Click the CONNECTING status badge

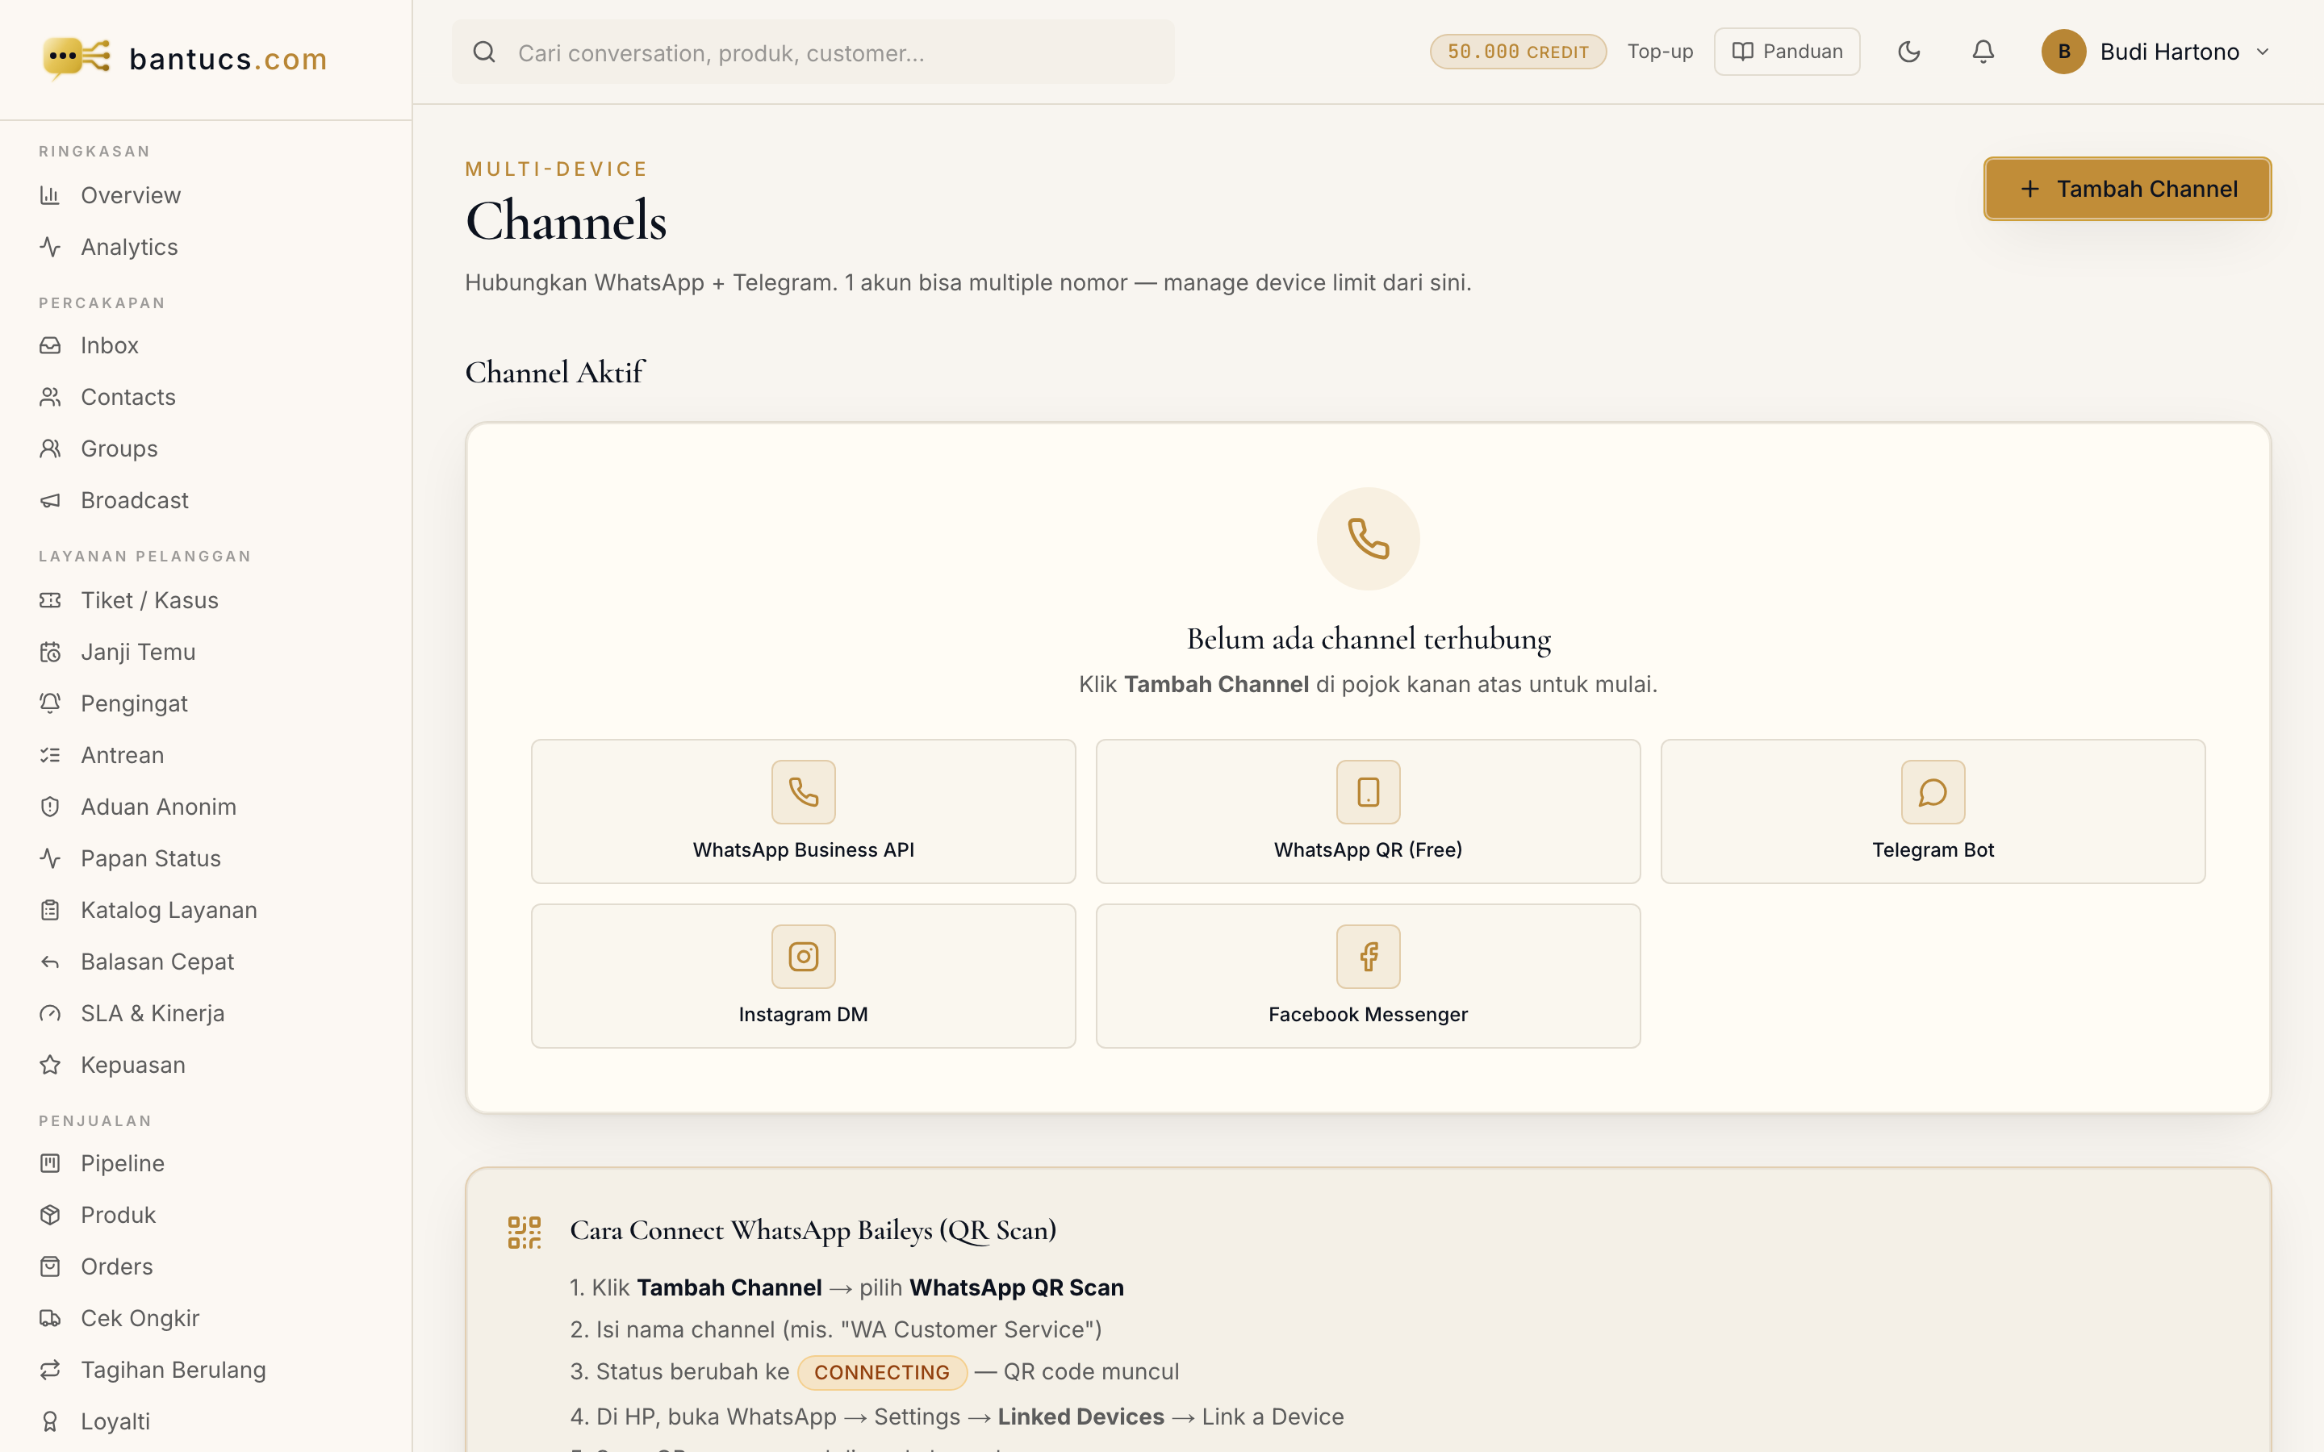881,1372
